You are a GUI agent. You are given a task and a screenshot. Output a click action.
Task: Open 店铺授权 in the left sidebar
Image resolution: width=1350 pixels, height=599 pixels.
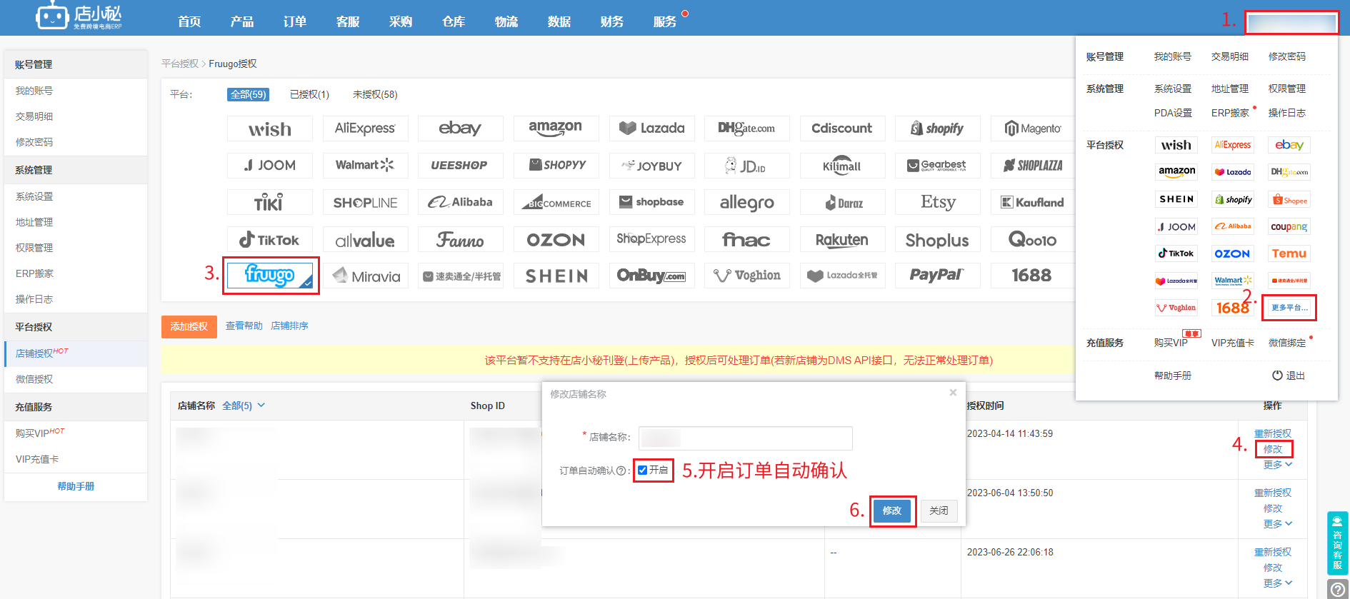click(76, 353)
